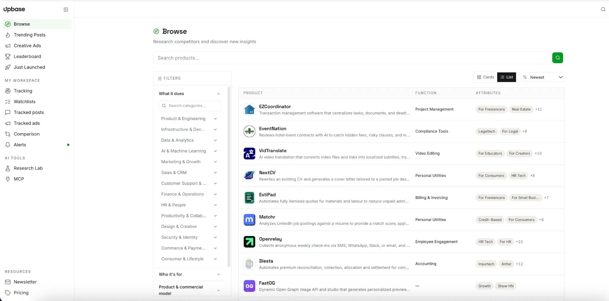Open Watchlists in the sidebar
This screenshot has width=609, height=301.
tap(37, 102)
